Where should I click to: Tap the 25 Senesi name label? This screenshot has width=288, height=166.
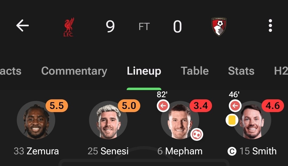(108, 151)
